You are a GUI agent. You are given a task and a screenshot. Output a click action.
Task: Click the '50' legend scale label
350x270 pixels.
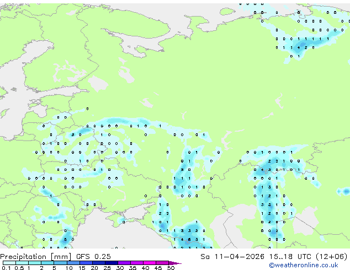(171, 268)
